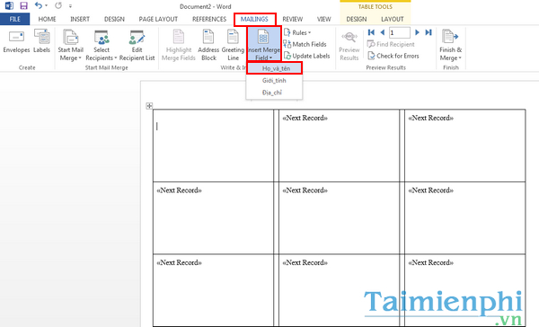Click Highlight Merge Fields
This screenshot has height=327, width=539.
pyautogui.click(x=179, y=46)
